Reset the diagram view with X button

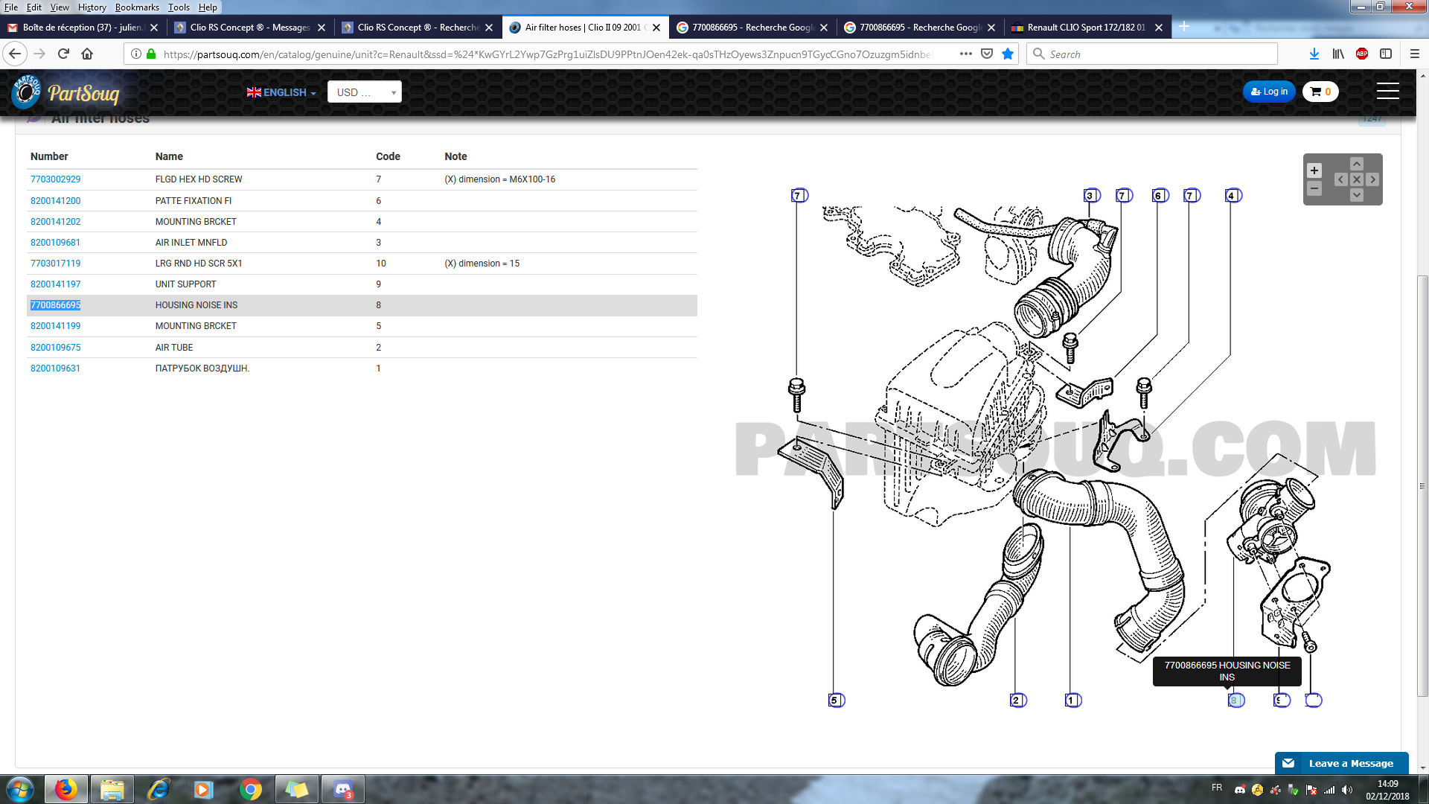[x=1357, y=179]
